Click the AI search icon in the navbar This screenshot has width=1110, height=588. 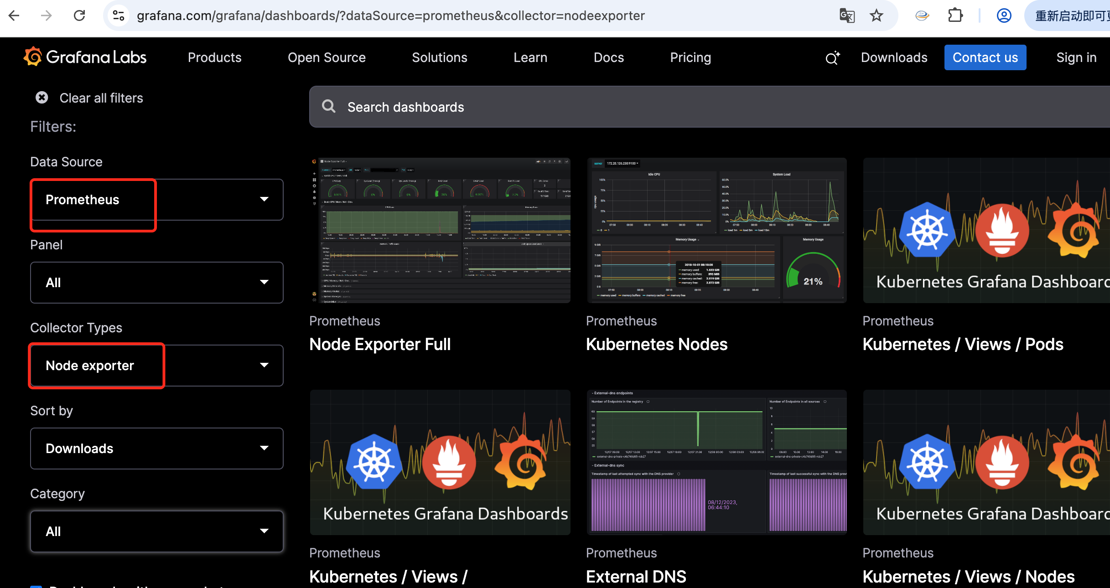[832, 58]
